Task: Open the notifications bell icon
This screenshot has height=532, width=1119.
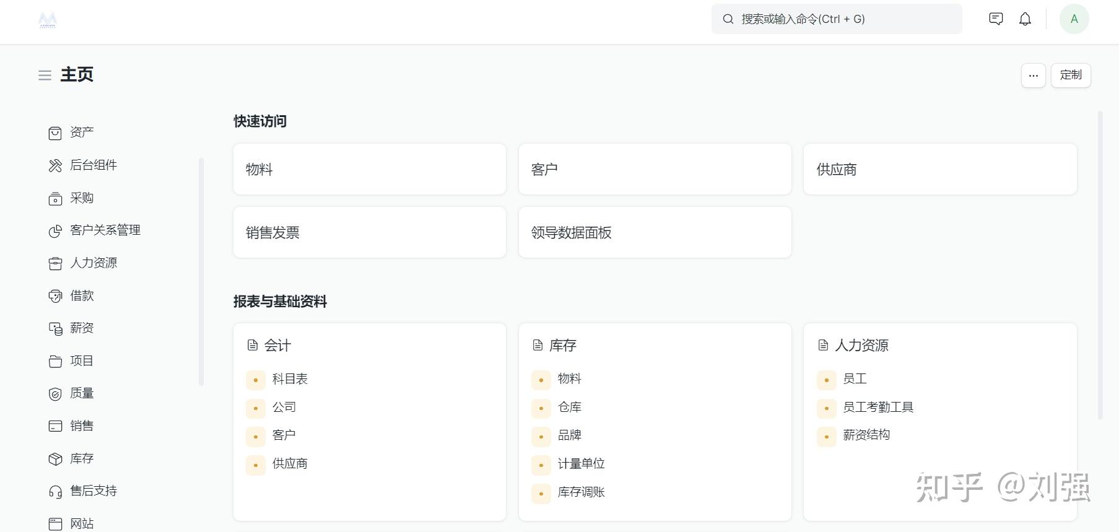Action: tap(1025, 19)
